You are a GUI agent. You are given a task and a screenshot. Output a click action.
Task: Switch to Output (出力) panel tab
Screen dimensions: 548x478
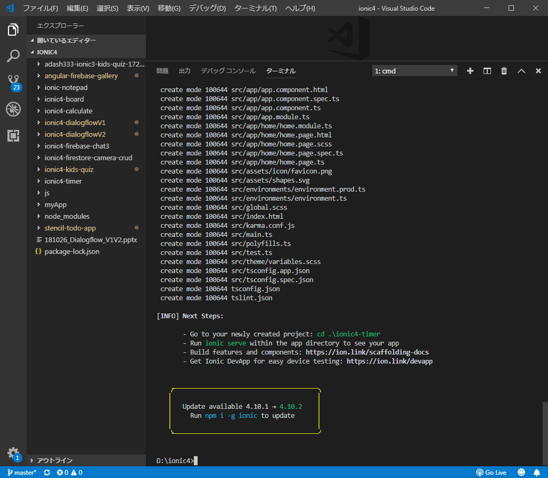184,71
